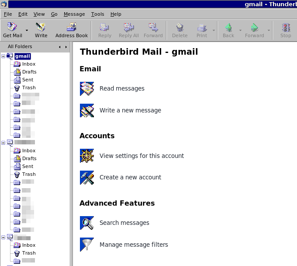
Task: Click the Get Mail toolbar icon
Action: 12,27
